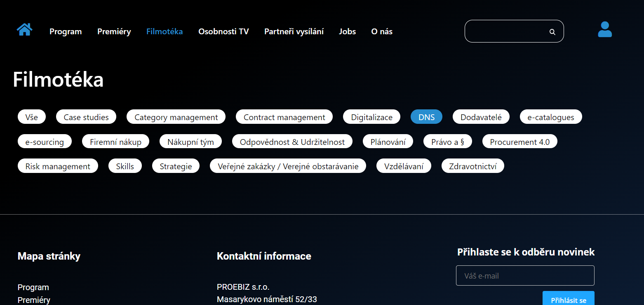644x305 pixels.
Task: Open the Jobs navigation link
Action: 347,31
